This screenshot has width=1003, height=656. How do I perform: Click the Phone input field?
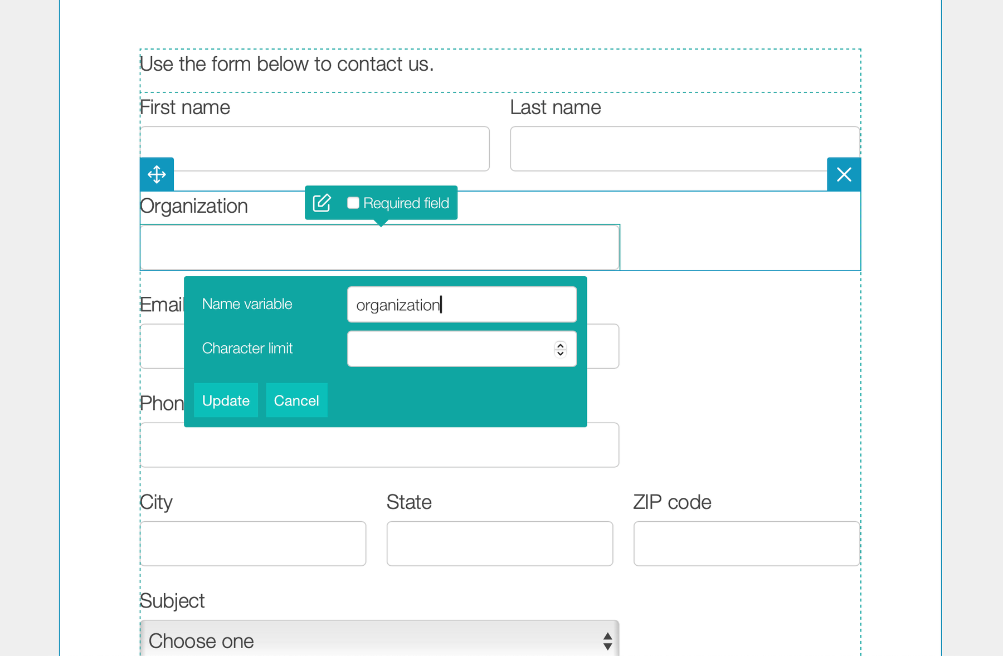coord(379,444)
